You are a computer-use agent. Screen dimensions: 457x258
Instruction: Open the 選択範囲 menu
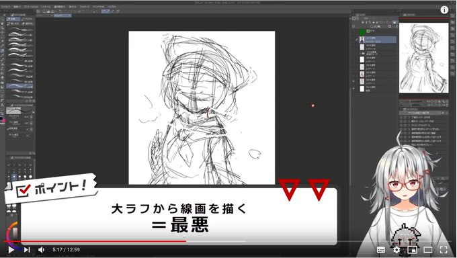click(59, 7)
